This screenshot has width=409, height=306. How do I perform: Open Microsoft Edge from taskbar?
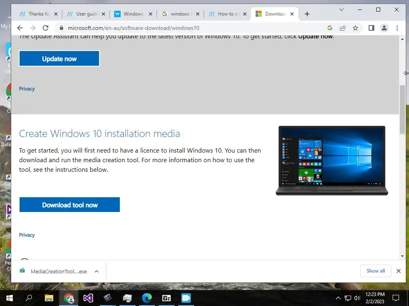(147, 298)
